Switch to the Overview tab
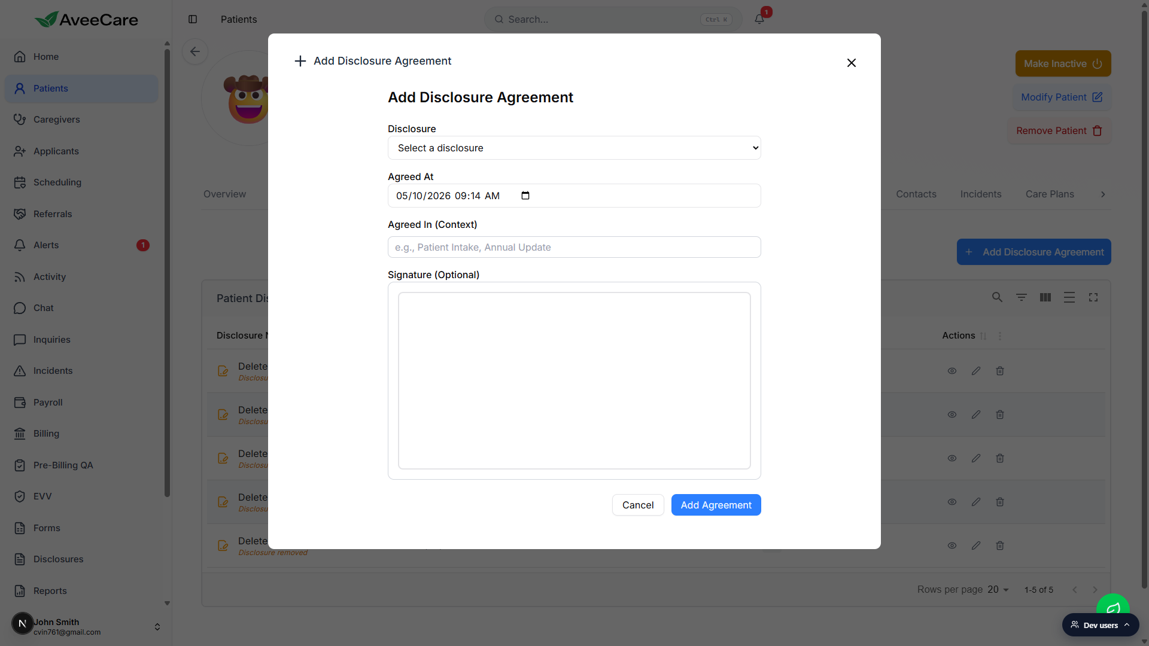 (224, 194)
